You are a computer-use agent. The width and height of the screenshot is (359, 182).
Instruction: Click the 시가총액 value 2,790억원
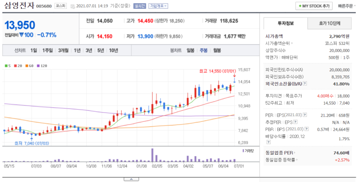[x=339, y=36]
